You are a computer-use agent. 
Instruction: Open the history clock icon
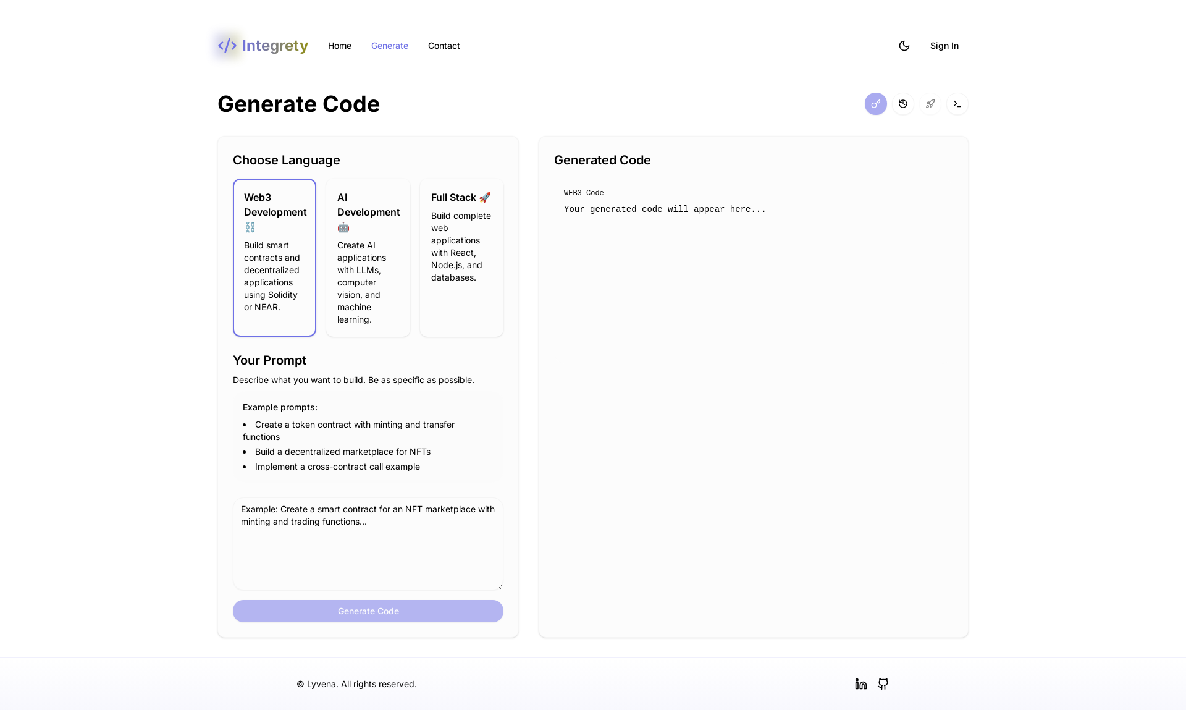902,104
